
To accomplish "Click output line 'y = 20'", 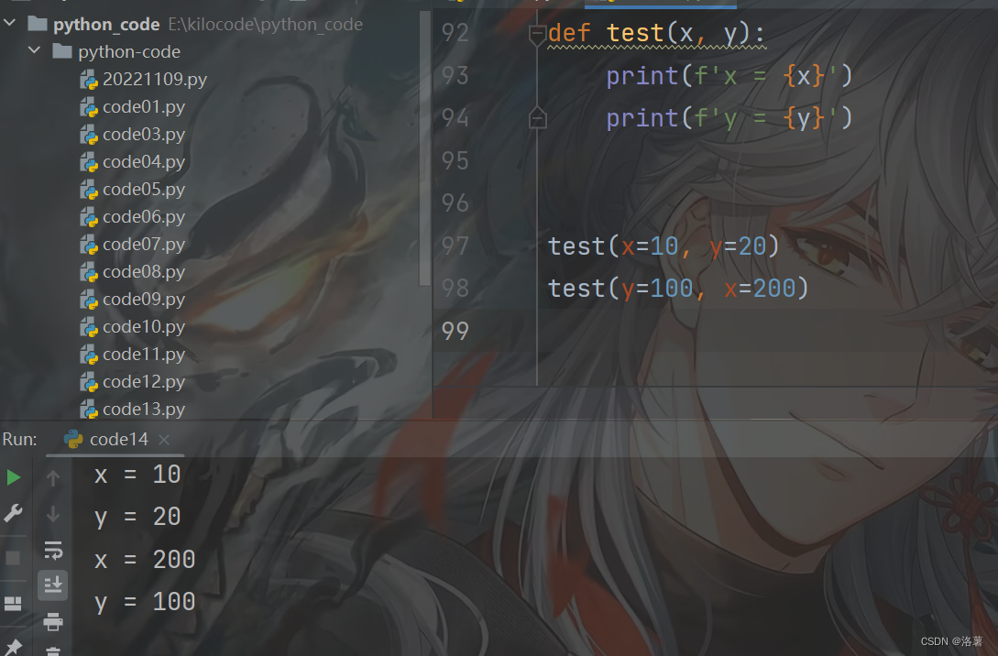I will pos(137,518).
